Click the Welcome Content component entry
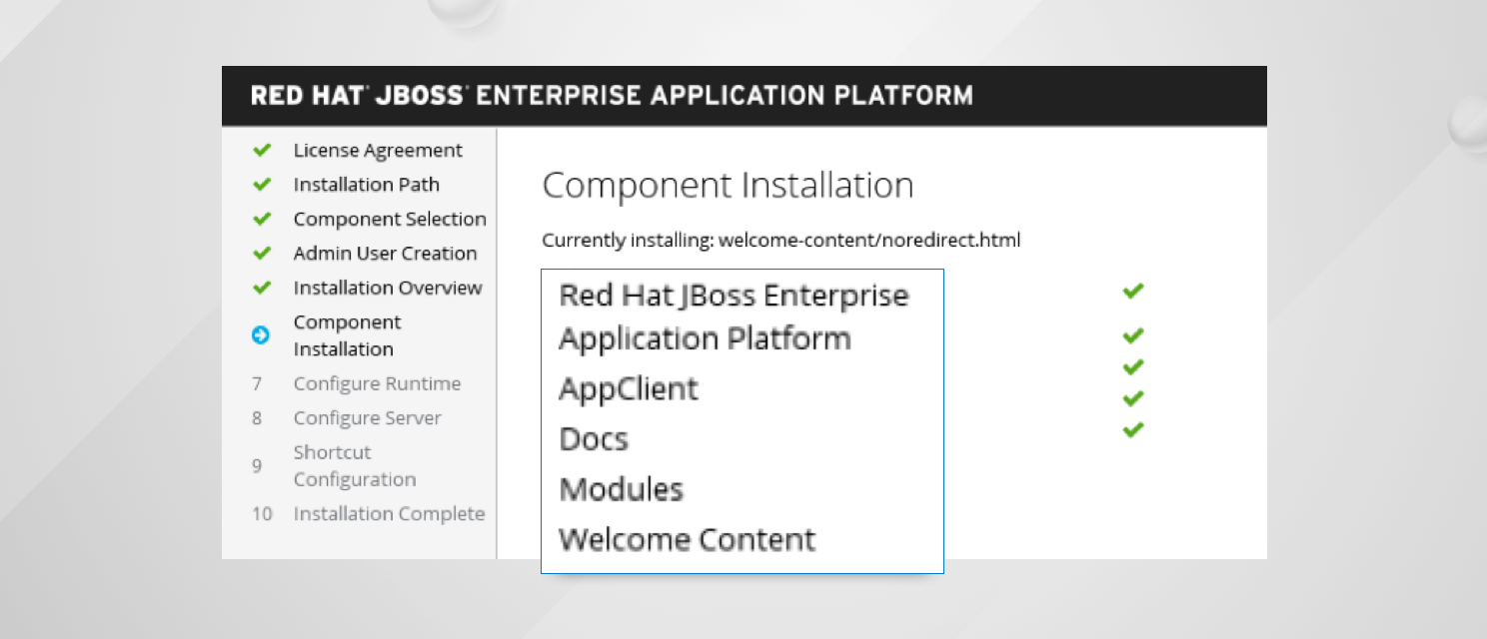Image resolution: width=1487 pixels, height=639 pixels. 687,539
